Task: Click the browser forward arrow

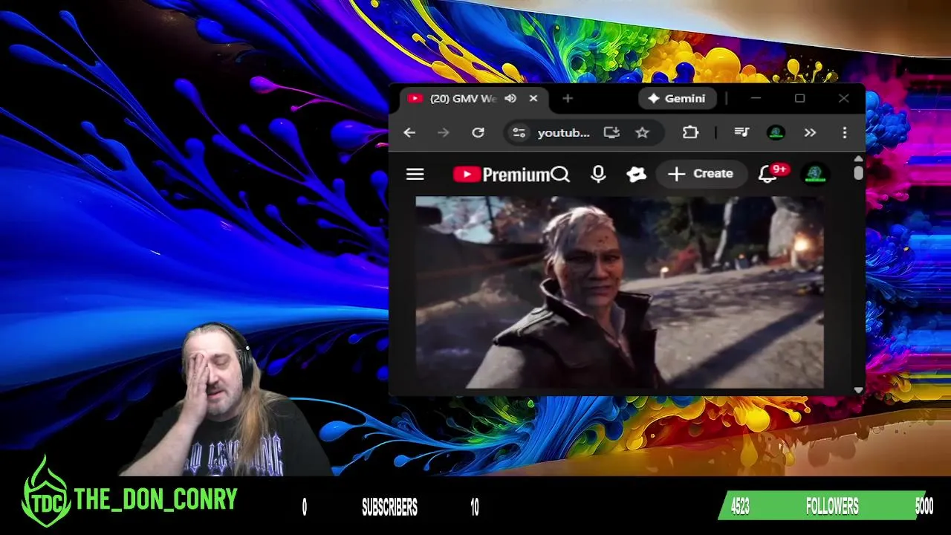Action: pos(444,132)
